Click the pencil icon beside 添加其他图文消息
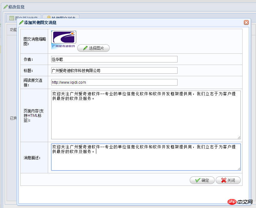256x208 pixels. tap(22, 22)
